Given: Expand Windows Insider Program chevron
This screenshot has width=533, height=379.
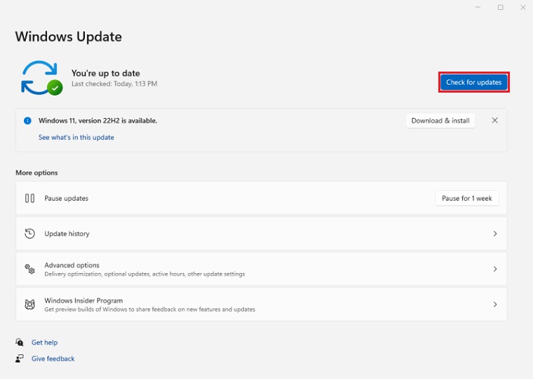Looking at the screenshot, I should [495, 305].
